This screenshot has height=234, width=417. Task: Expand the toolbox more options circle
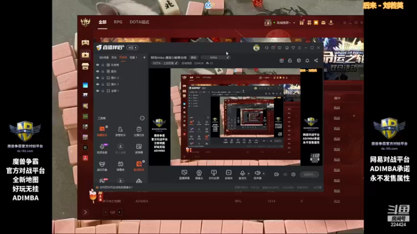click(142, 118)
